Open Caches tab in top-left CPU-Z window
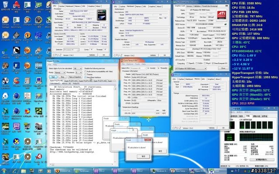The height and width of the screenshot is (174, 279). pyautogui.click(x=62, y=6)
